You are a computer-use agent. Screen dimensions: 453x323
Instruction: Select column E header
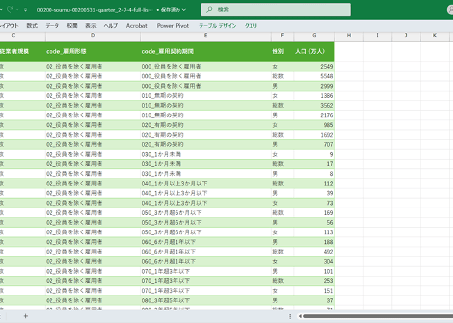point(206,35)
